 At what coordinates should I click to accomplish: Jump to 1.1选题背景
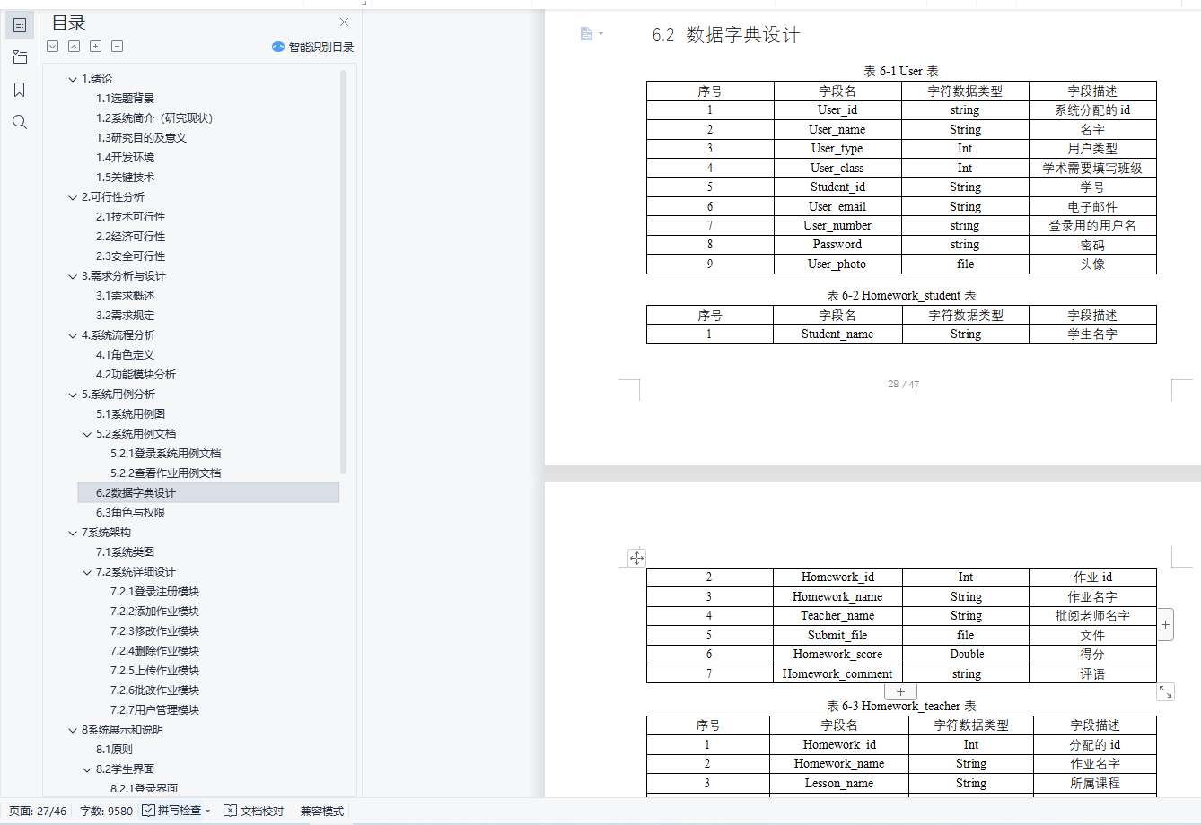(125, 99)
